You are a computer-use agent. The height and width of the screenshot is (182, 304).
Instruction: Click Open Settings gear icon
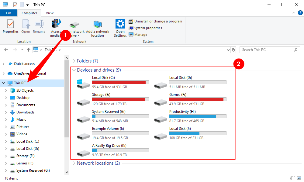tap(120, 24)
